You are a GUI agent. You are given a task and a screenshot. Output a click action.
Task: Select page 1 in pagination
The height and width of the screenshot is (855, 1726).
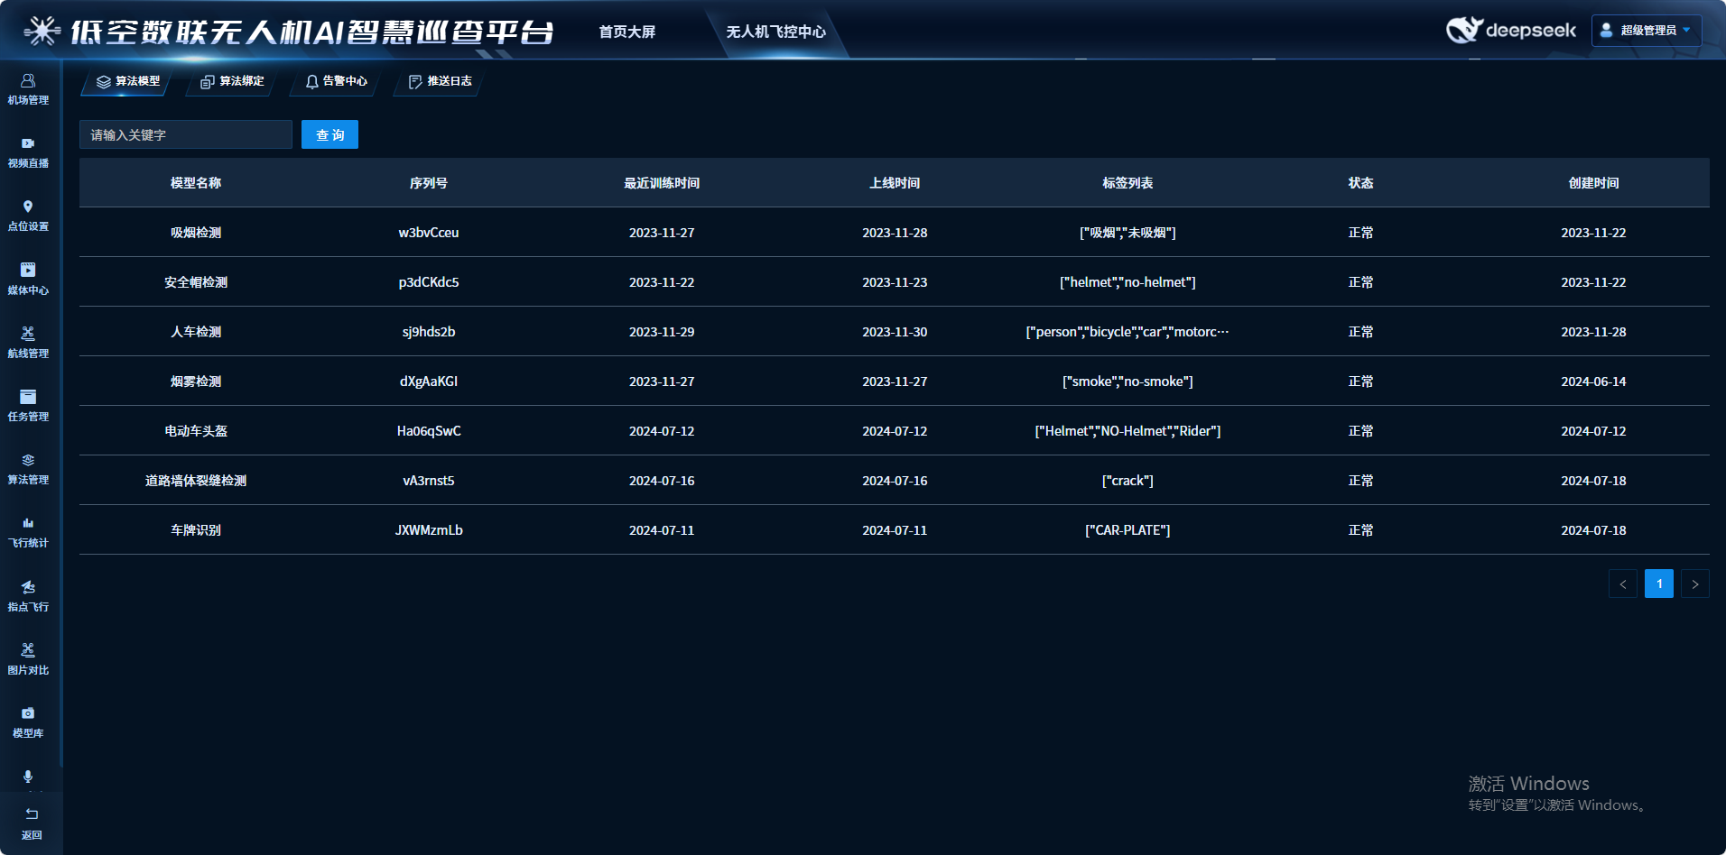pyautogui.click(x=1659, y=584)
